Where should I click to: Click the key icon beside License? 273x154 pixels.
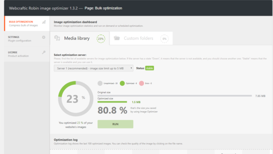coord(44,52)
